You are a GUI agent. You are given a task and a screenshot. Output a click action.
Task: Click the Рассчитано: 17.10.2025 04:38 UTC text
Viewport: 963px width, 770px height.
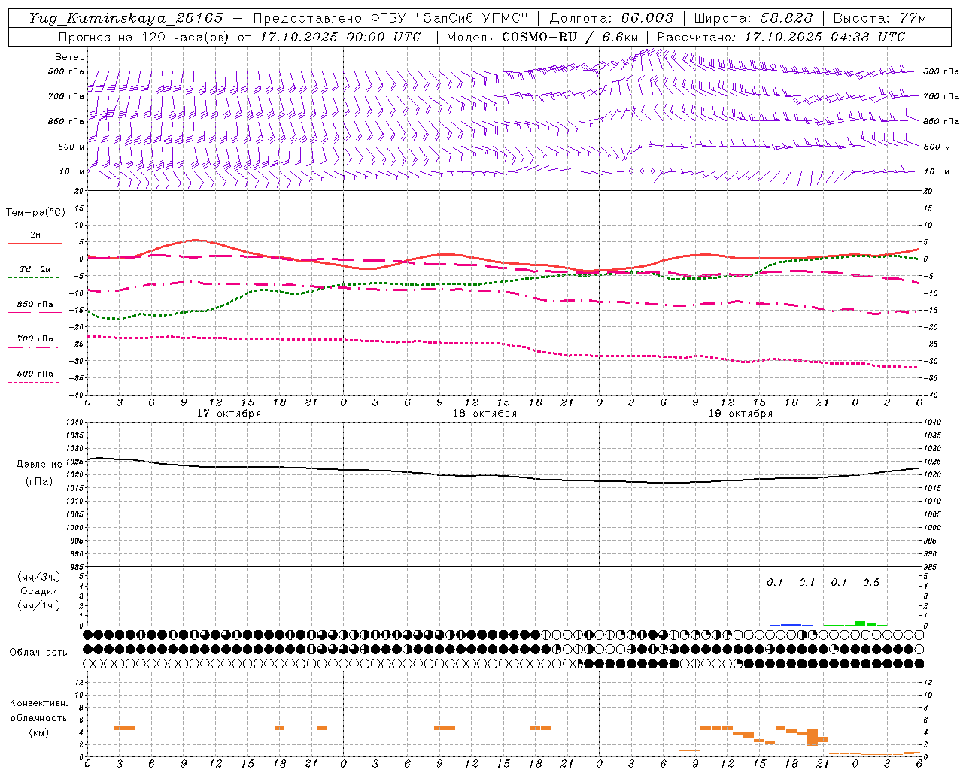tap(781, 37)
